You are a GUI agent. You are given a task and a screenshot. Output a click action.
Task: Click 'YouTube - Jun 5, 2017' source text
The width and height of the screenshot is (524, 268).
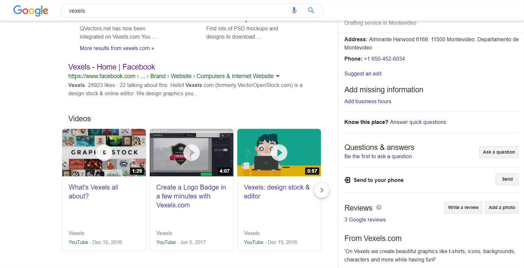click(x=181, y=242)
